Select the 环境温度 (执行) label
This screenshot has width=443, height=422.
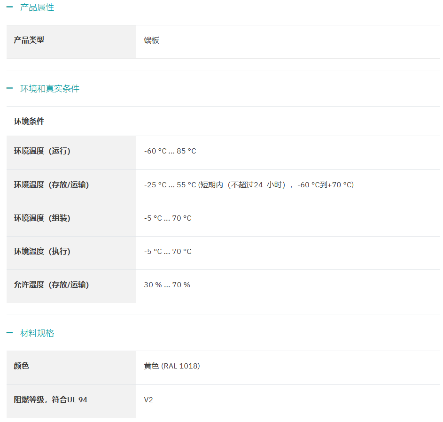coord(42,252)
